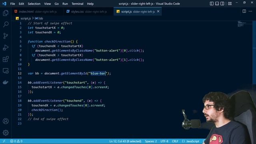Click "touchend" string on line 18

(74, 101)
